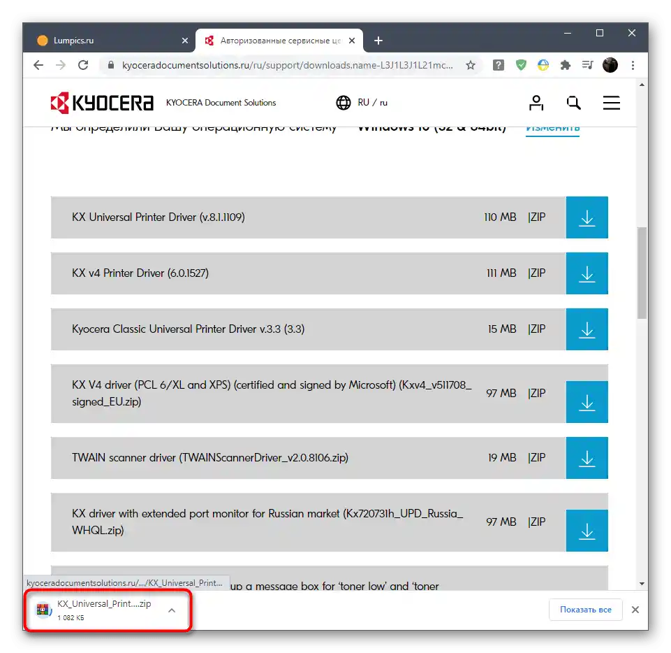Open the hamburger menu on Kyocera header
The width and height of the screenshot is (671, 653).
[612, 103]
